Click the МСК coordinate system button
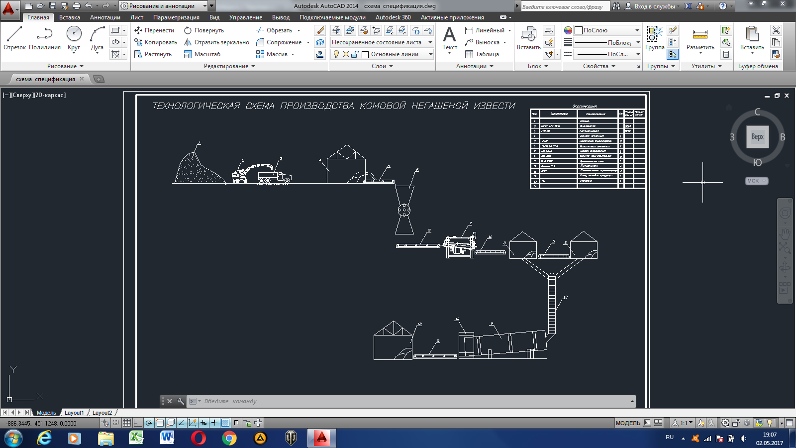This screenshot has height=448, width=796. pyautogui.click(x=757, y=181)
